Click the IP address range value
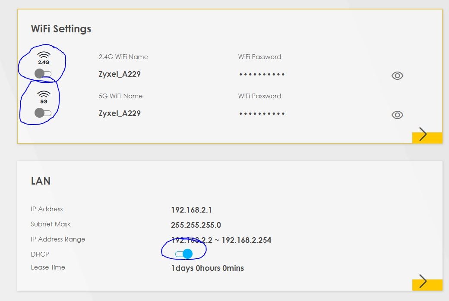 coord(221,240)
